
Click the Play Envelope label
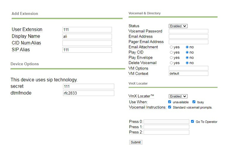click(x=140, y=58)
